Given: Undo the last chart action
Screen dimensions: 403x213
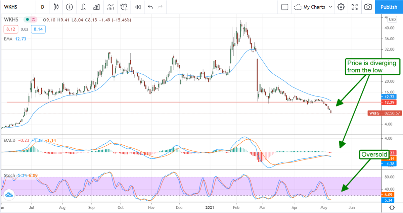Looking at the screenshot, I should point(150,7).
